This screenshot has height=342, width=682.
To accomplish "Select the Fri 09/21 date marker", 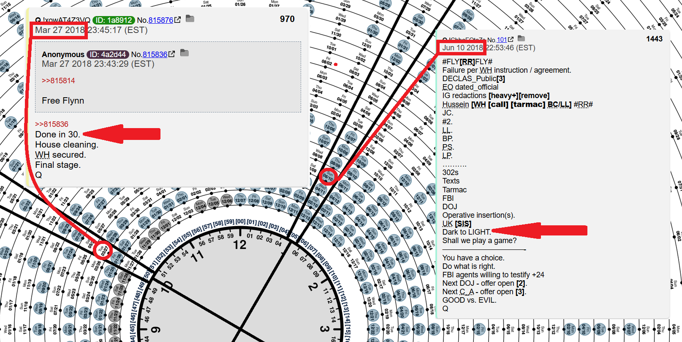I will [49, 267].
